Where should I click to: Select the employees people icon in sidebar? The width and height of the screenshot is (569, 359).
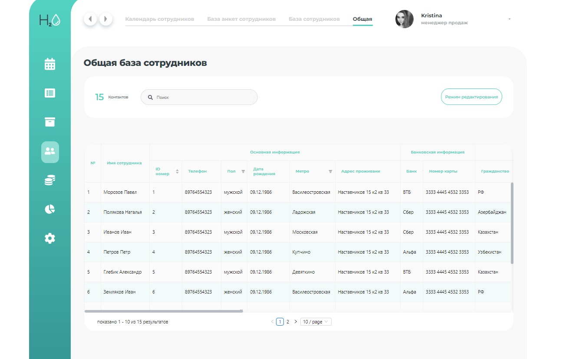pyautogui.click(x=50, y=152)
